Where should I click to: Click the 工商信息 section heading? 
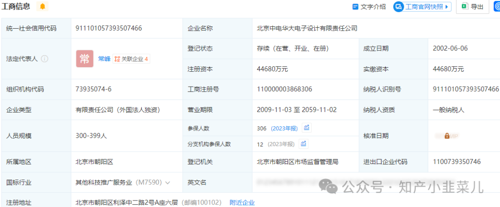click(x=16, y=6)
